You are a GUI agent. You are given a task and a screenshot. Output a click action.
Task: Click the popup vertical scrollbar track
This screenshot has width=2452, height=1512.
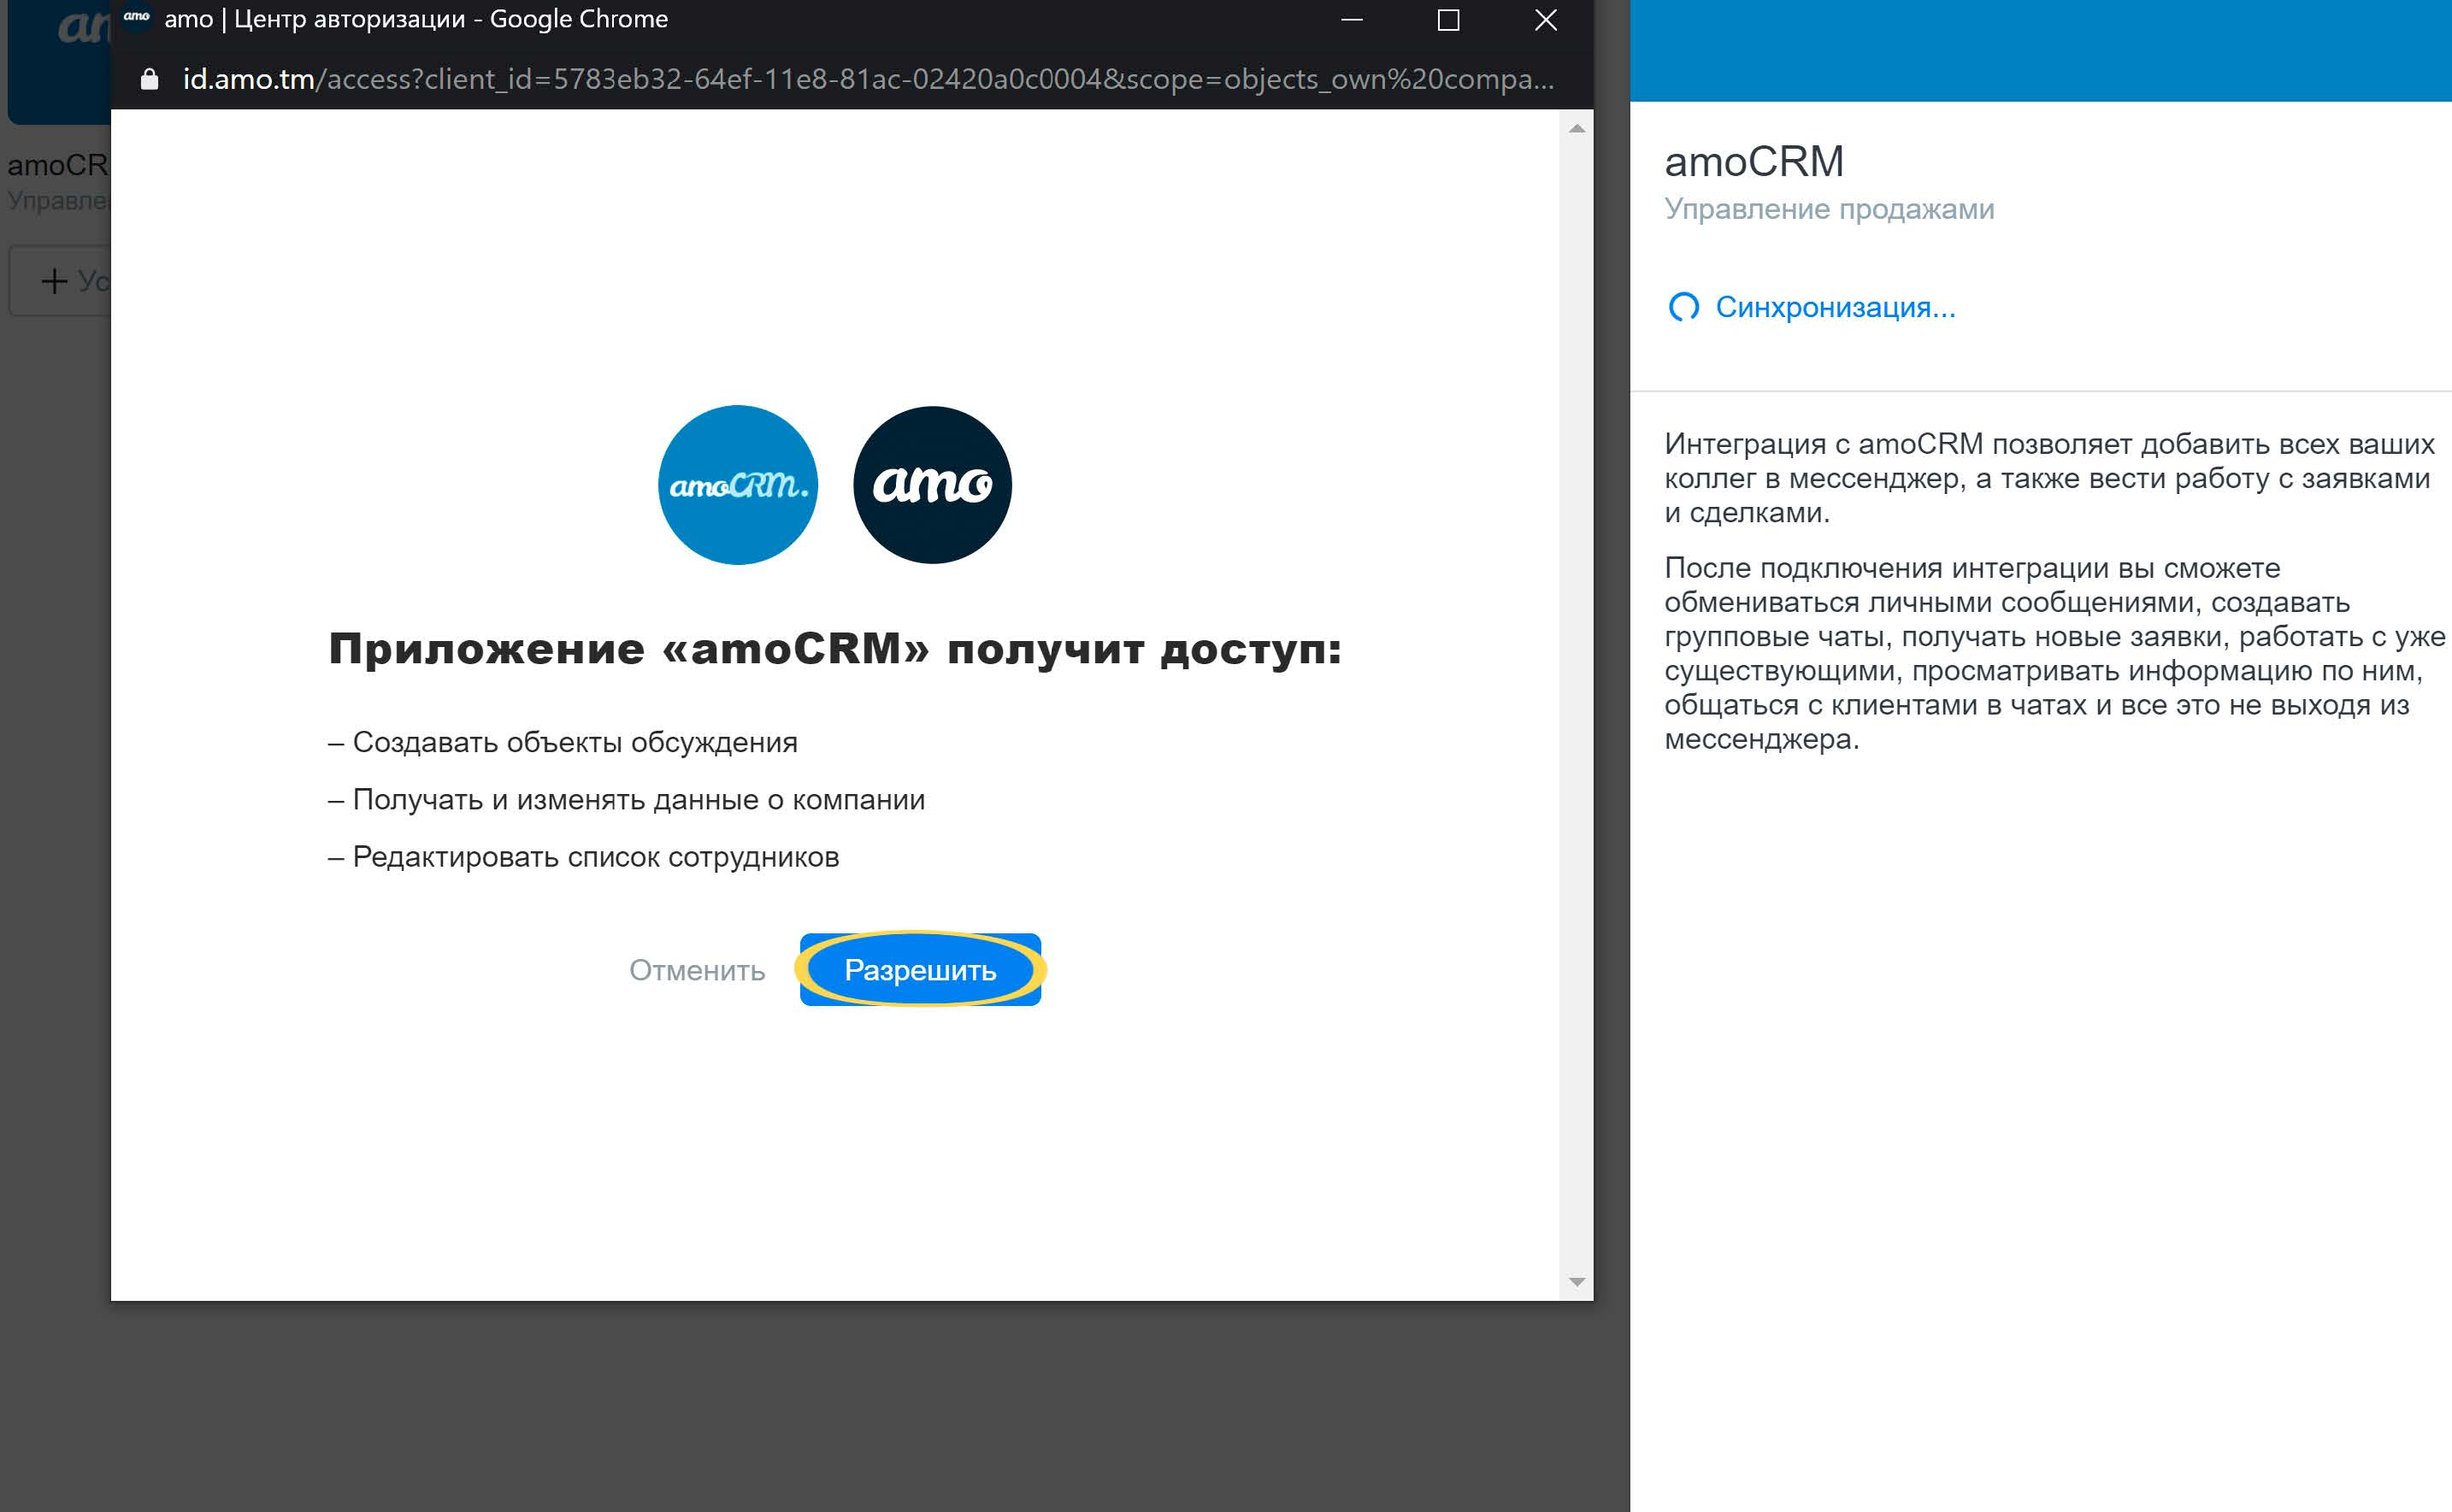pyautogui.click(x=1577, y=700)
